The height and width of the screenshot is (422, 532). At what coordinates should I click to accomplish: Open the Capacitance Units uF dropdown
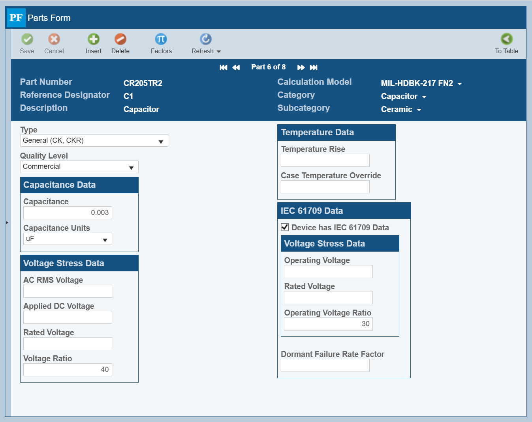[68, 239]
